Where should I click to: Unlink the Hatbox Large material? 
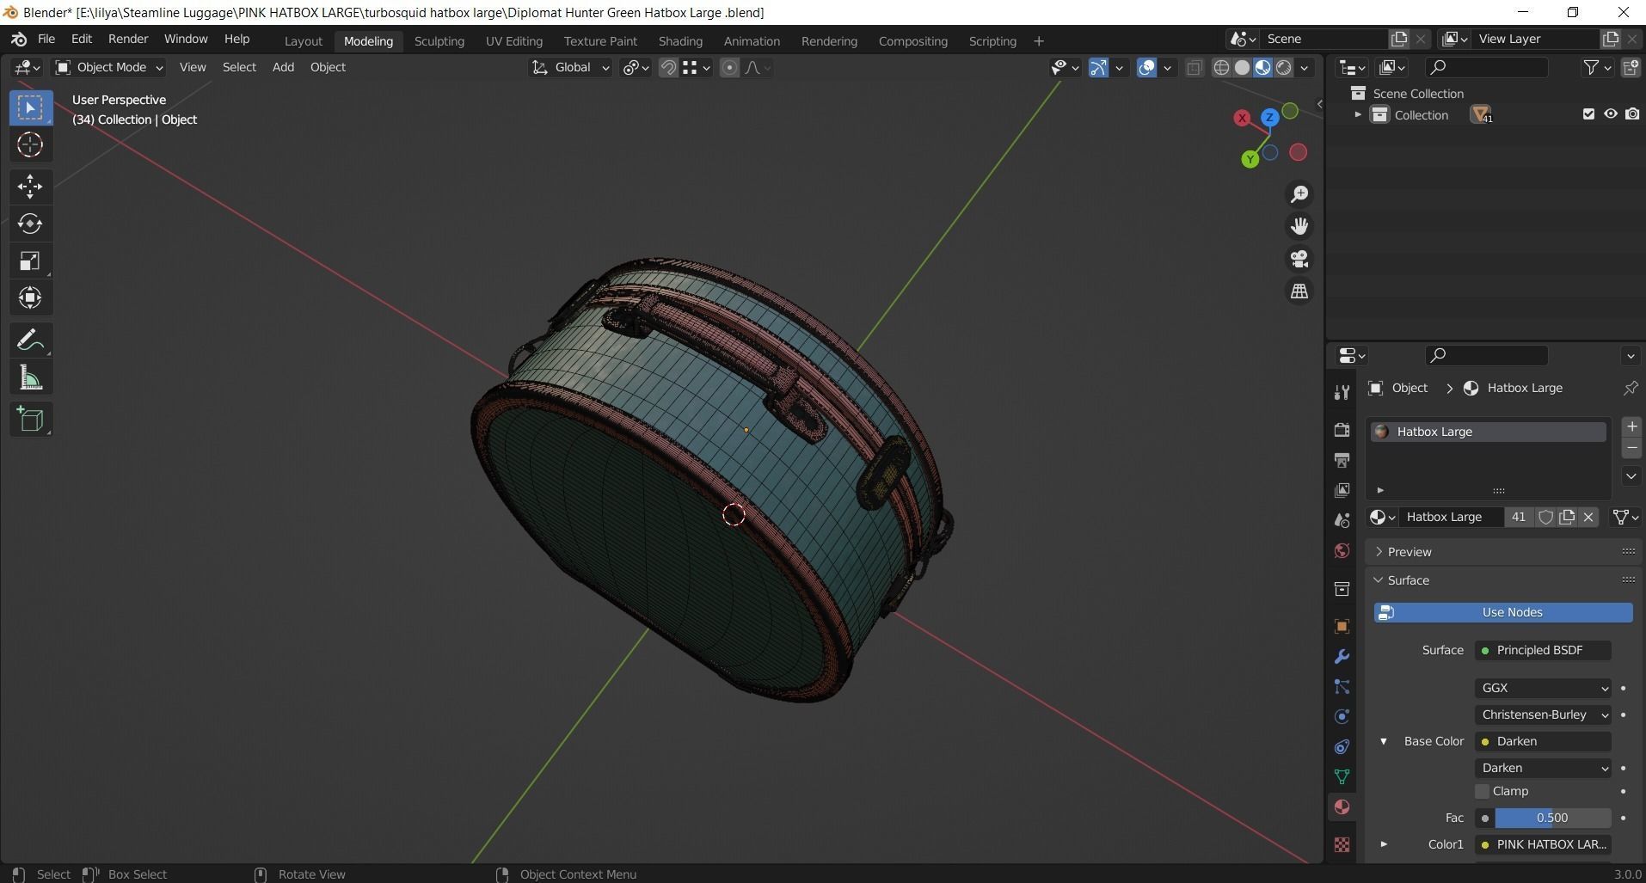click(1588, 517)
